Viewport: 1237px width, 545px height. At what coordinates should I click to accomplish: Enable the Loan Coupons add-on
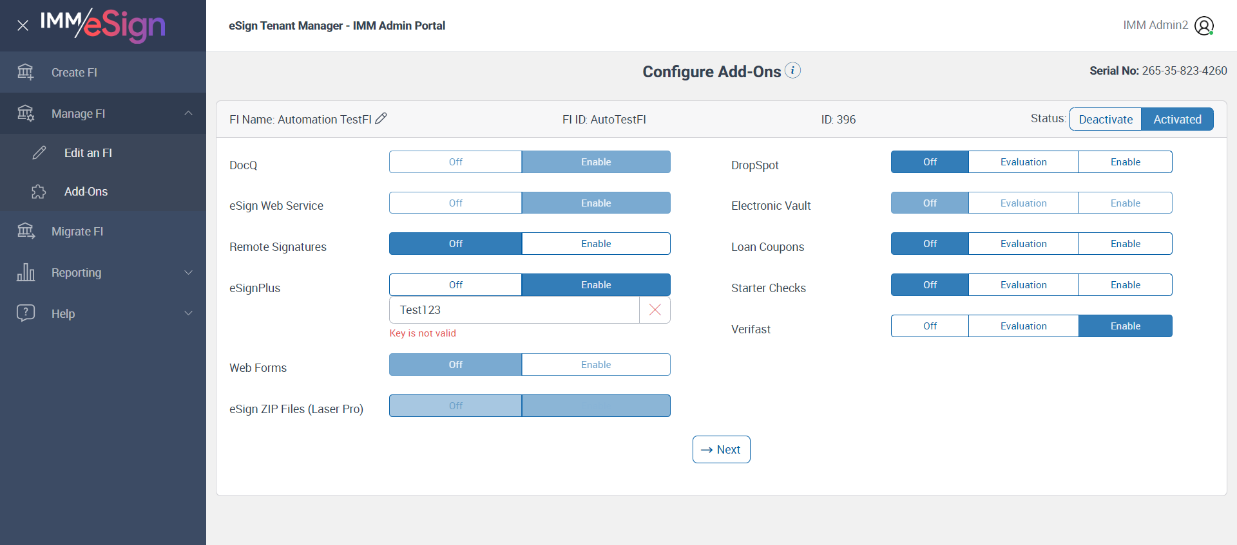pos(1125,244)
